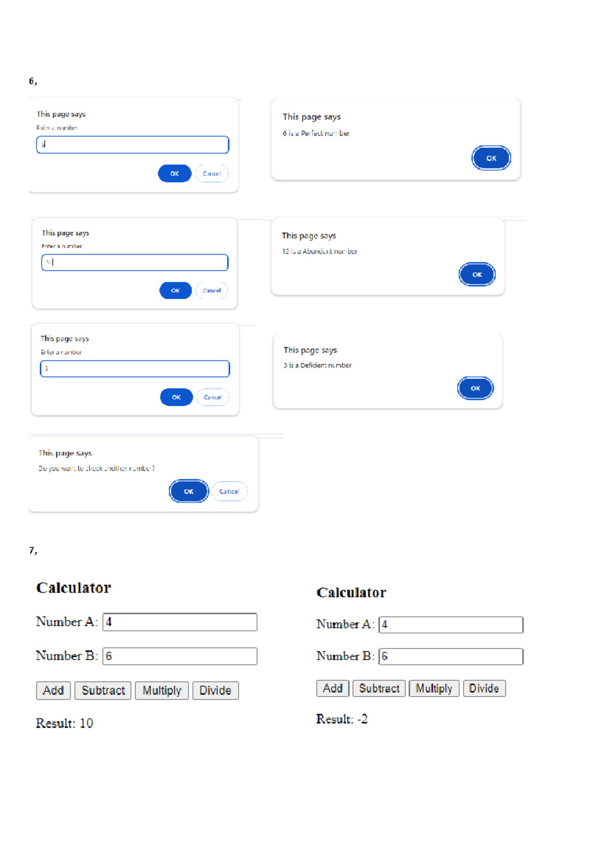
Task: Click Cancel on the third prompt dialog
Action: pos(212,397)
